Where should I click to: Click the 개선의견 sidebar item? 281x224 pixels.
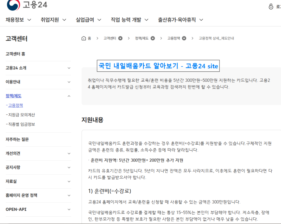click(13, 153)
